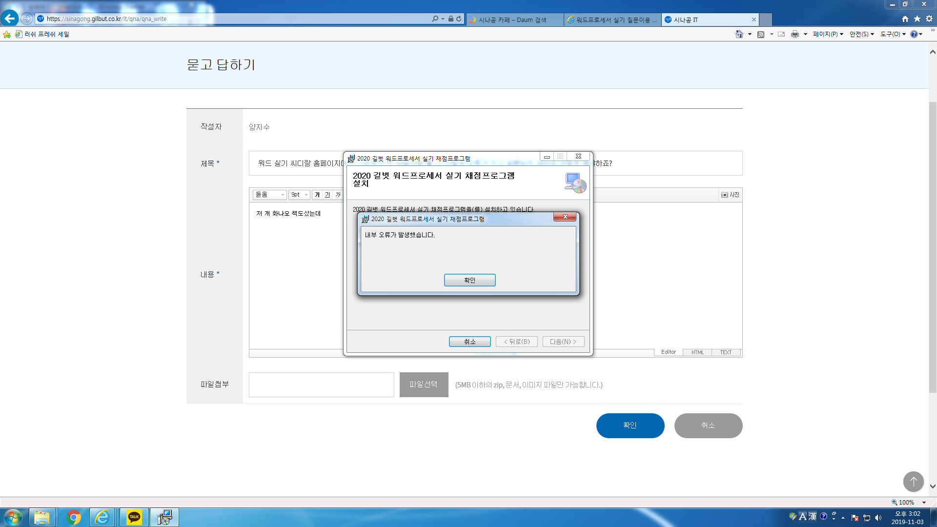This screenshot has height=527, width=937.
Task: Click the 사진 photo insert icon
Action: click(x=730, y=195)
